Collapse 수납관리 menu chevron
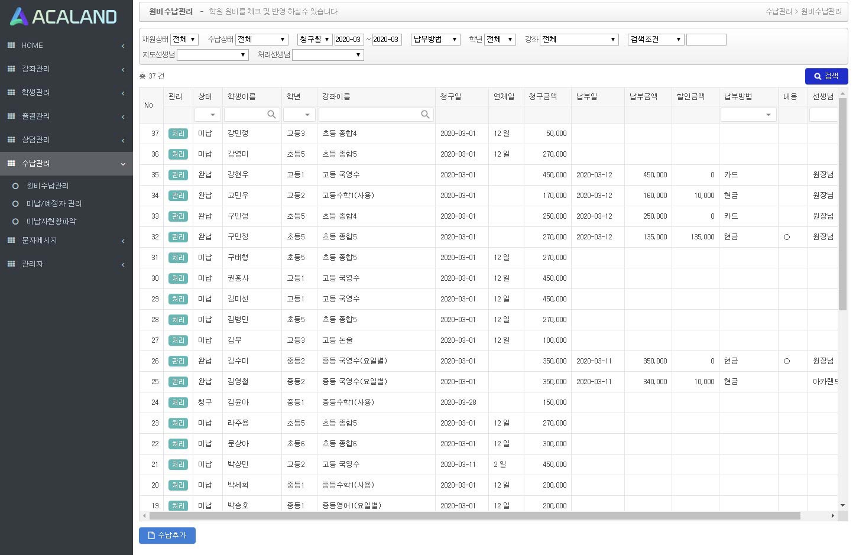 coord(123,164)
